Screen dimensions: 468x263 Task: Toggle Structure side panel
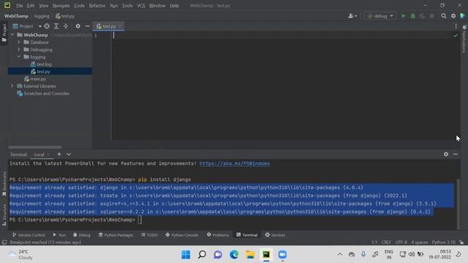tap(4, 215)
